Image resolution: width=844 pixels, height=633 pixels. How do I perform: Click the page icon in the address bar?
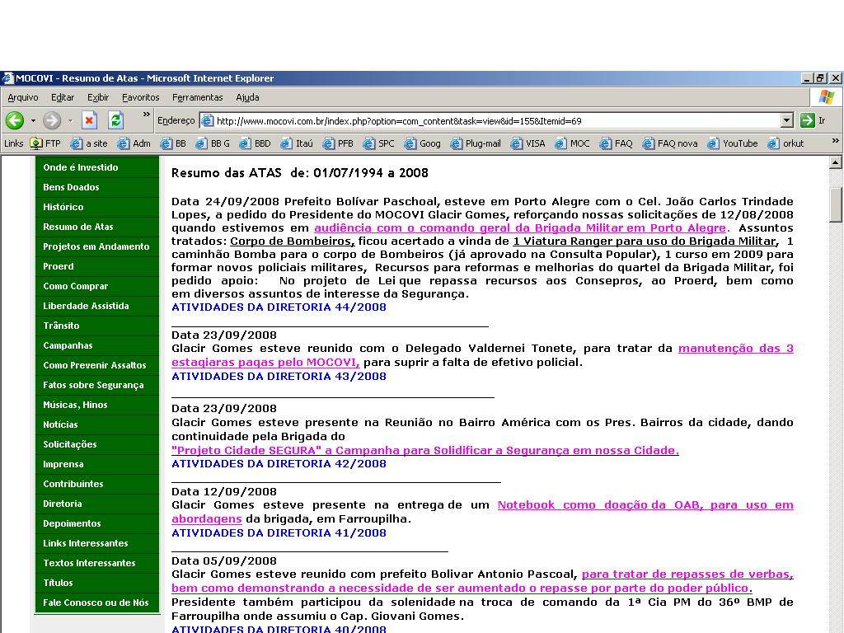(x=207, y=120)
